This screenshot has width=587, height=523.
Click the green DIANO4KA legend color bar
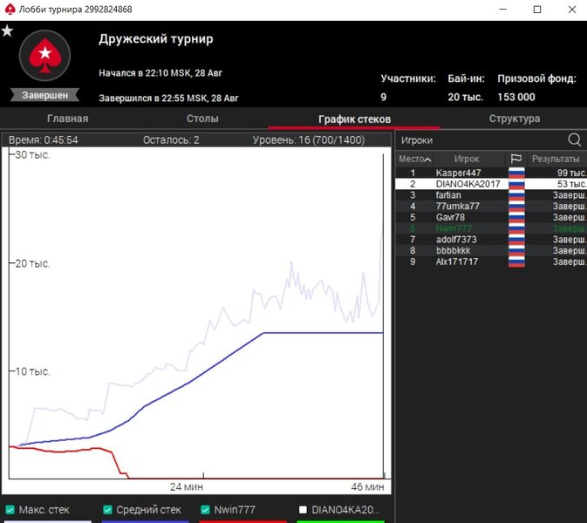[340, 520]
